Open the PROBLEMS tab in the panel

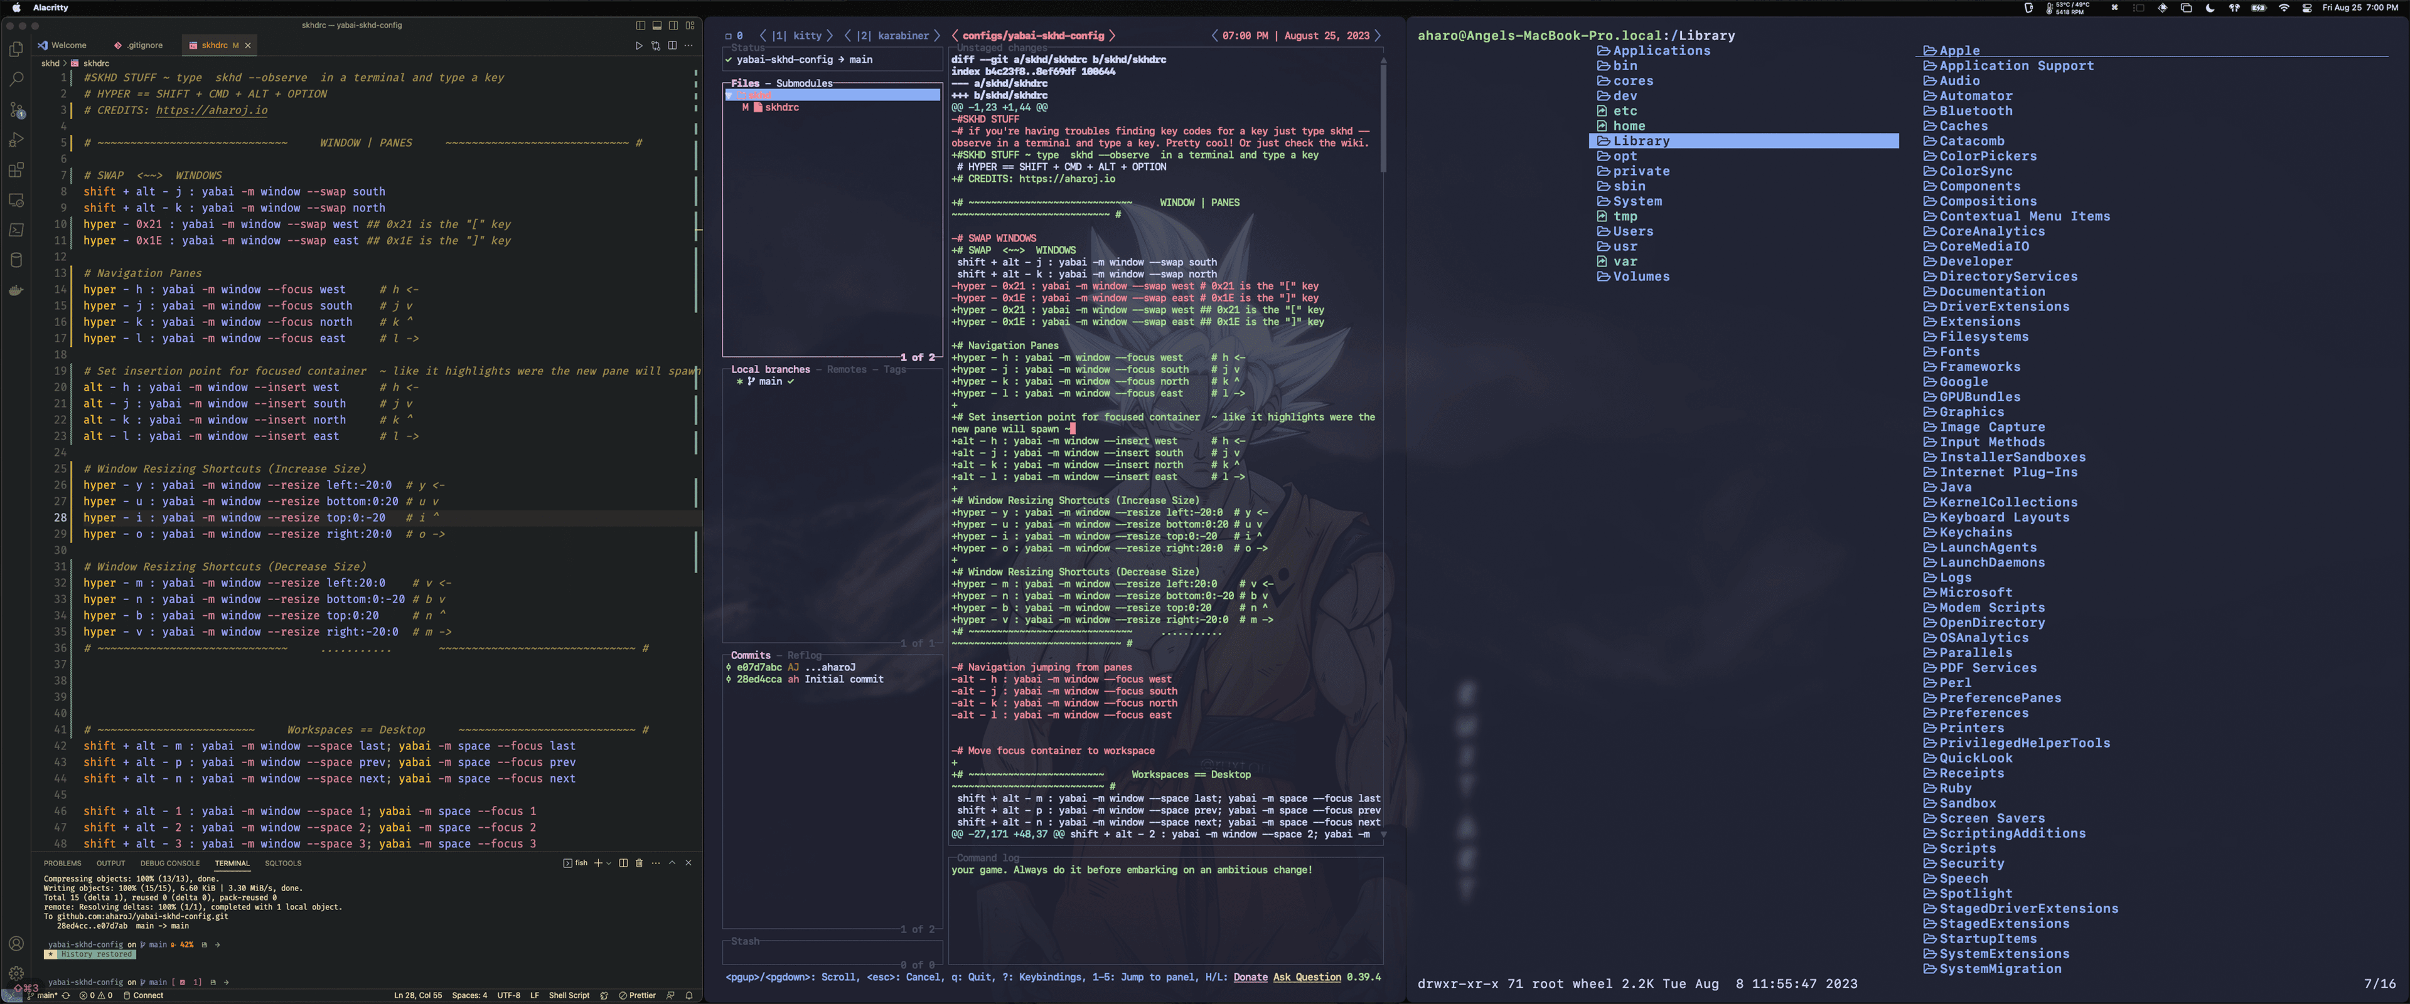(63, 863)
